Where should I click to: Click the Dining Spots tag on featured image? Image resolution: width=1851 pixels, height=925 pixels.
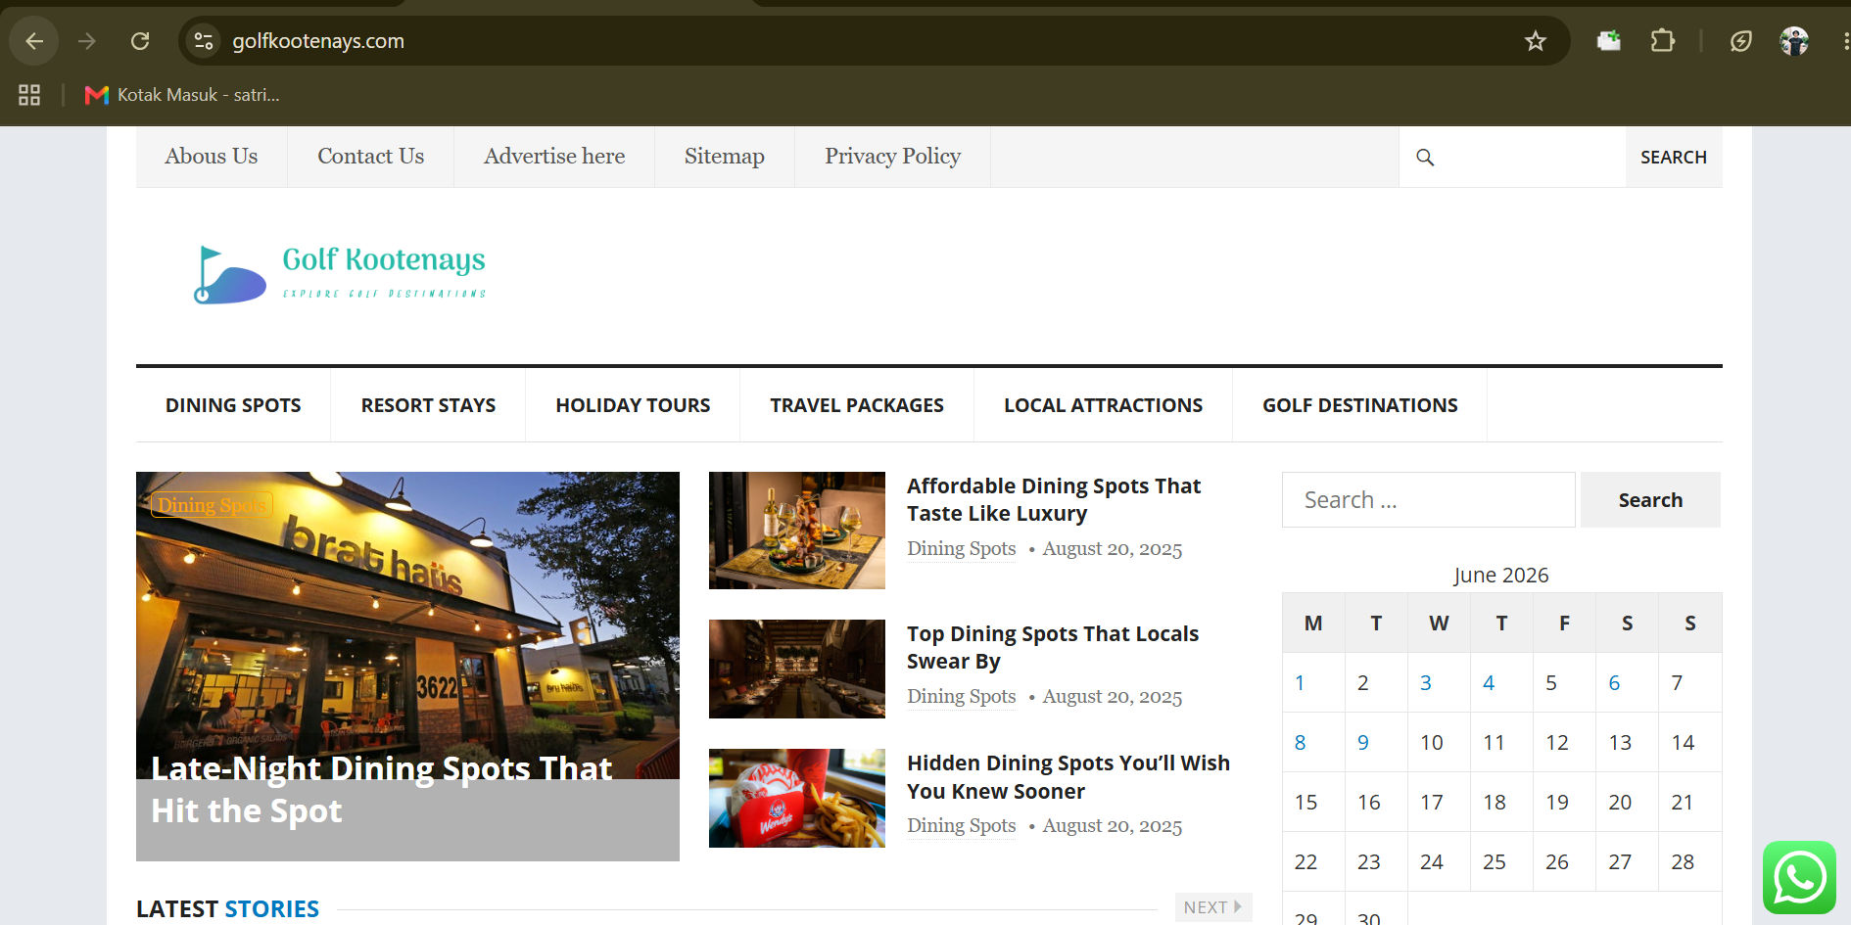[x=212, y=505]
